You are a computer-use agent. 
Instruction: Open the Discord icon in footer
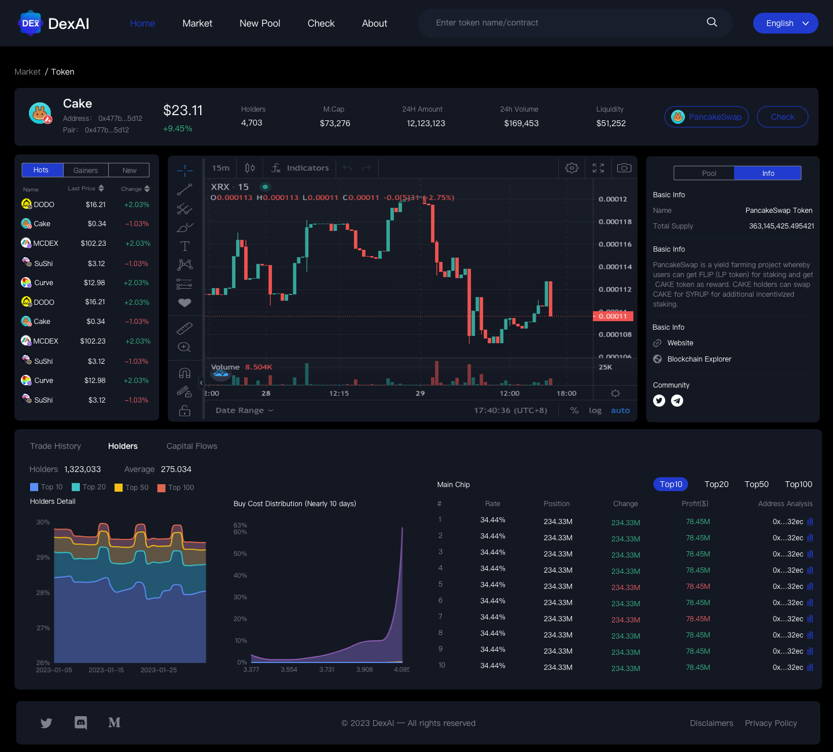click(81, 722)
